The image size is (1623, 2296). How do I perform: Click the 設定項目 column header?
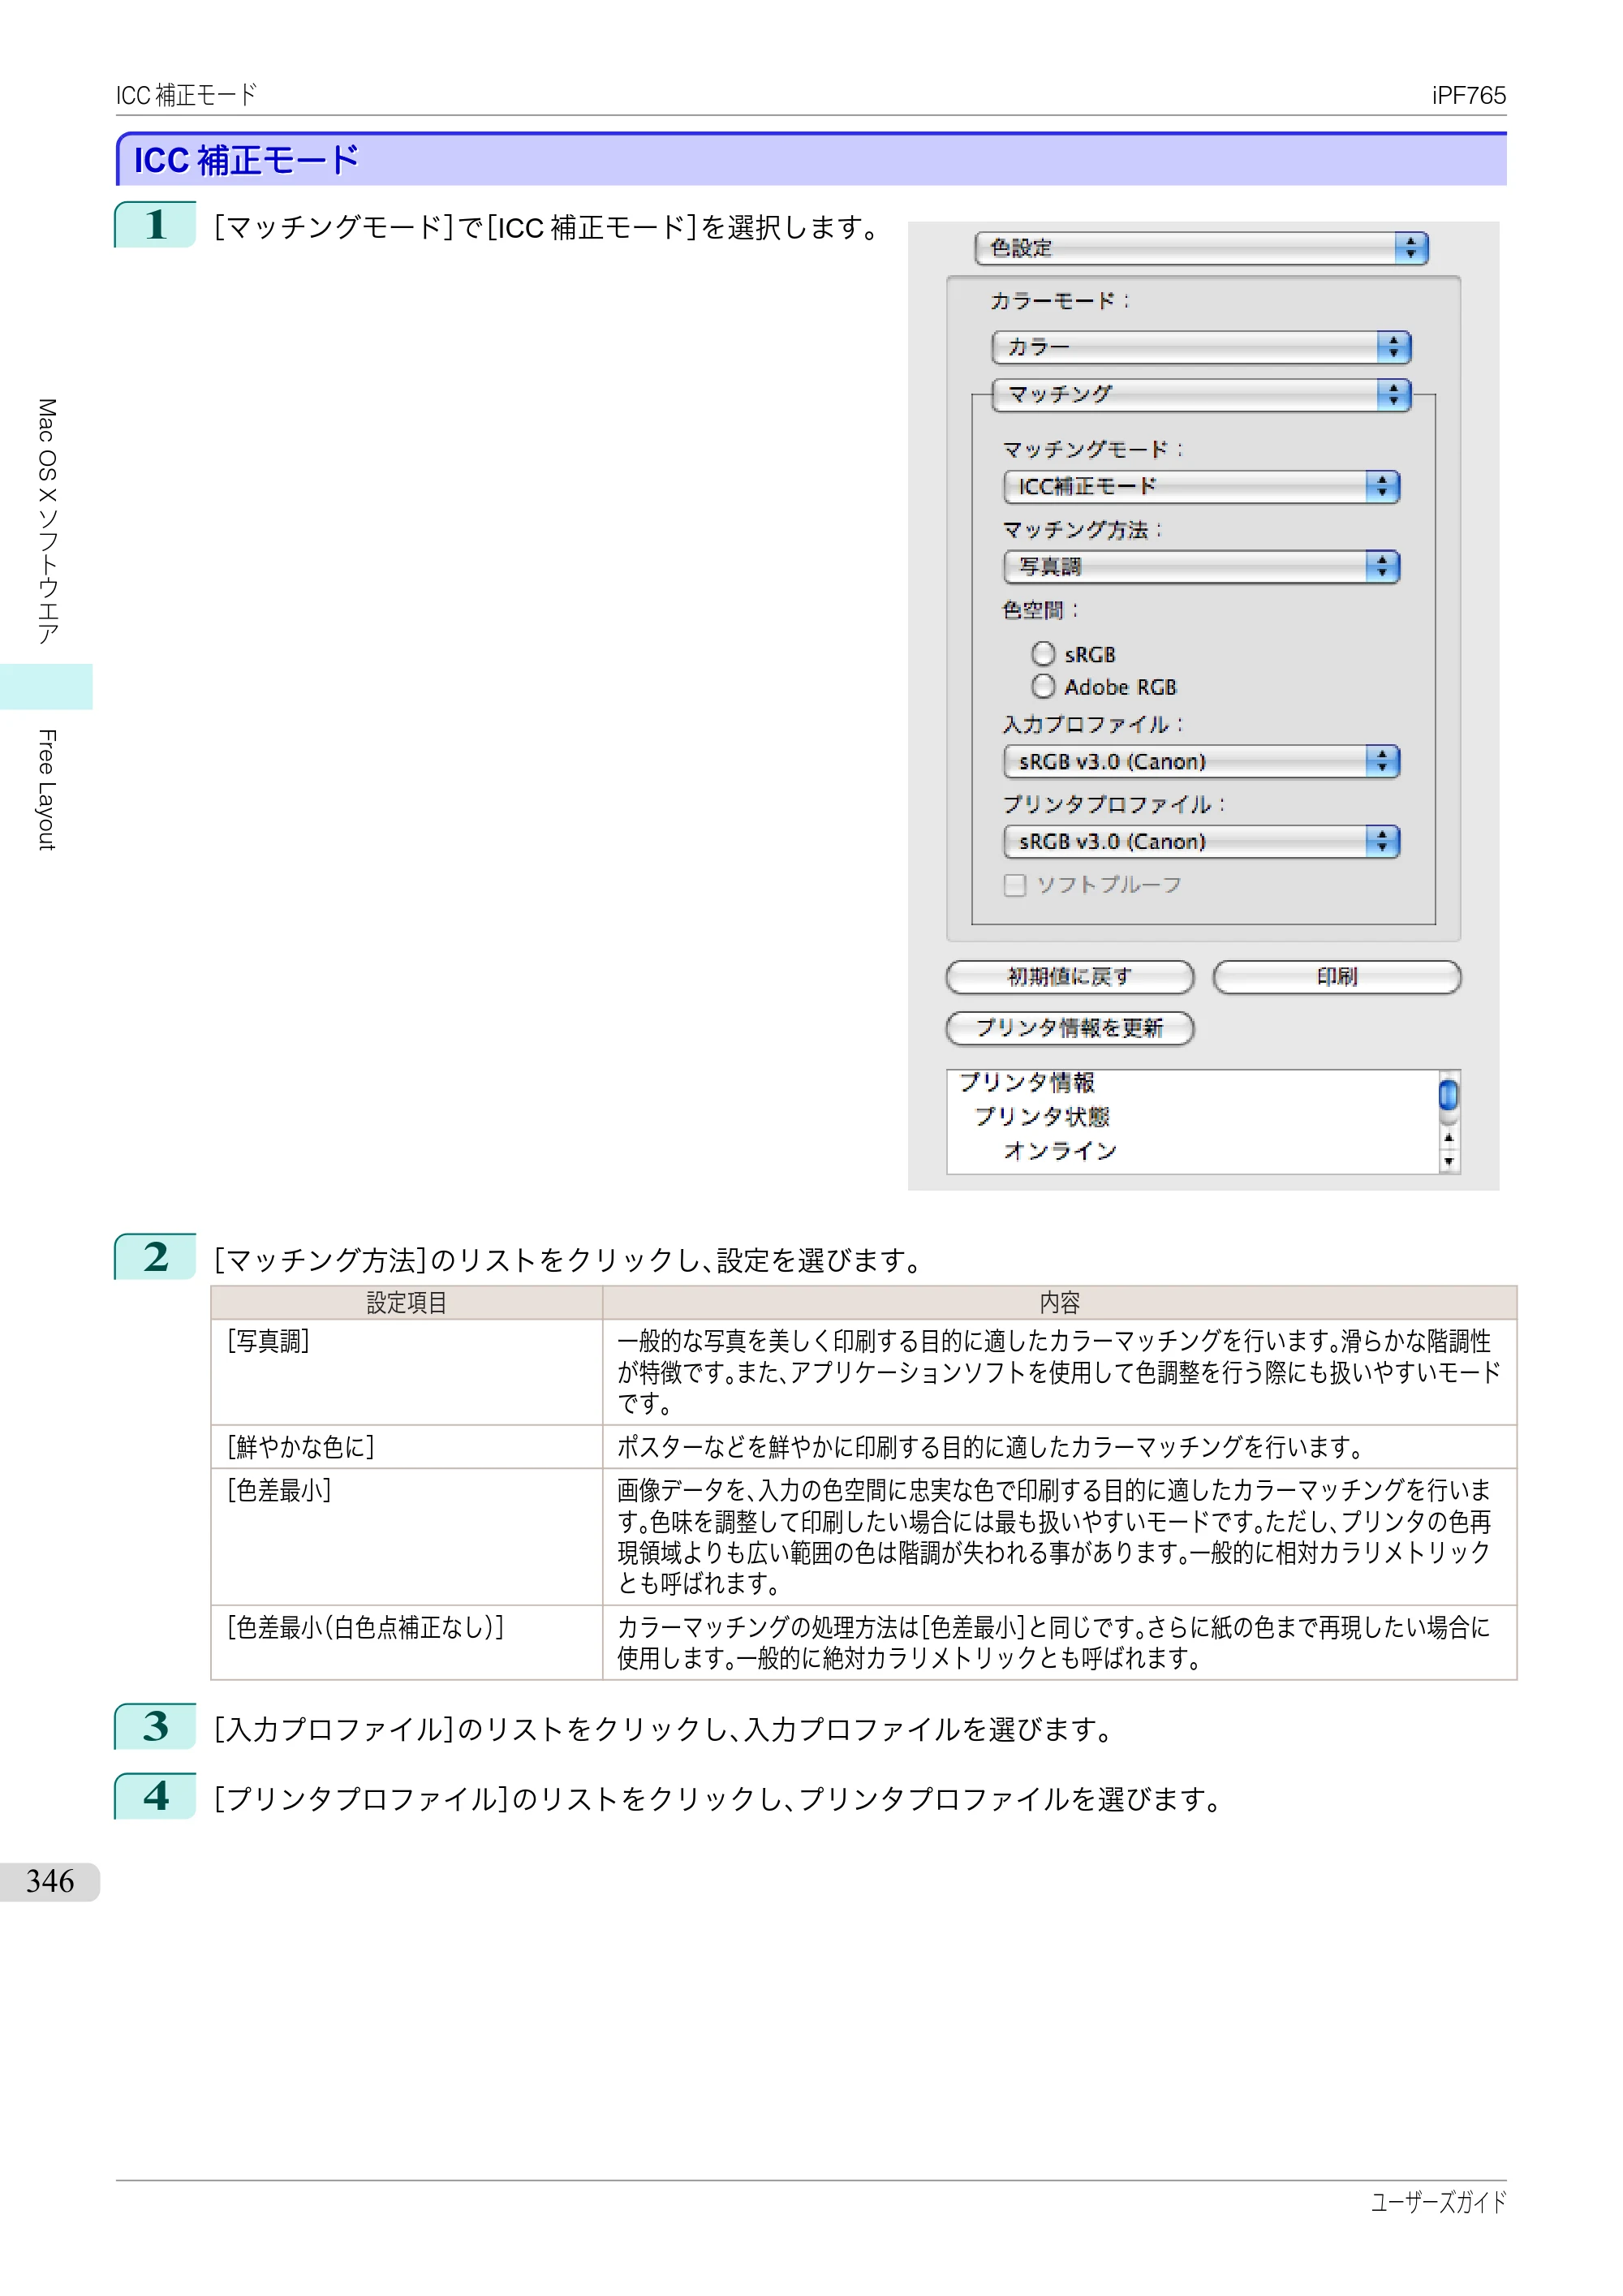(406, 1303)
